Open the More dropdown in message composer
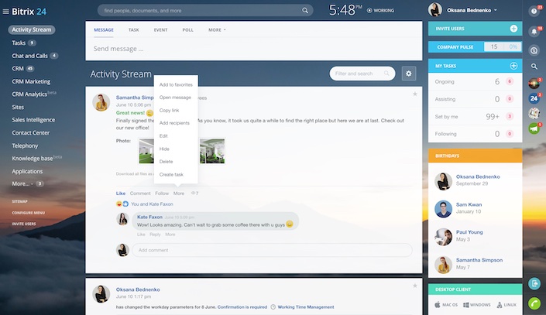 [x=217, y=29]
